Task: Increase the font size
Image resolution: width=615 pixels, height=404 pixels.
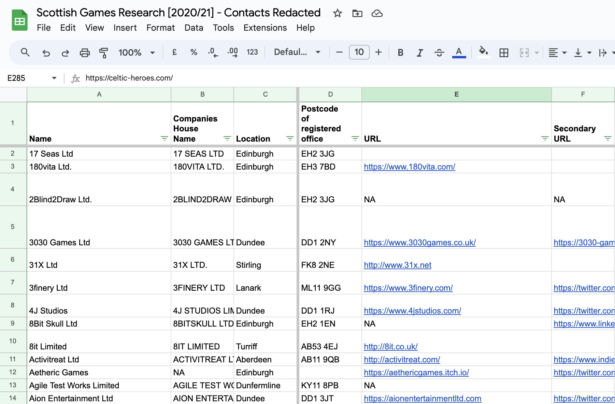Action: point(378,52)
